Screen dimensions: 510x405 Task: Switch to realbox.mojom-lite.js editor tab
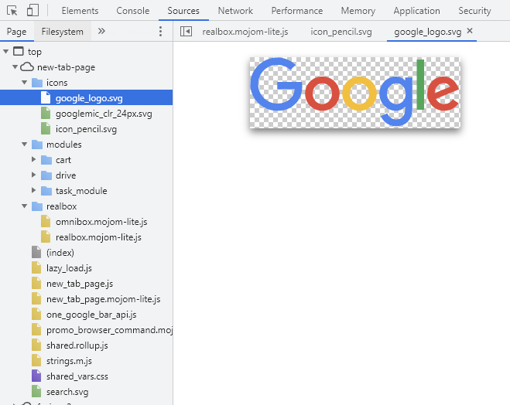(245, 32)
